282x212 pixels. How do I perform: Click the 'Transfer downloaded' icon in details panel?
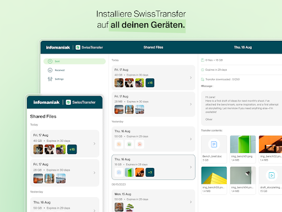coord(203,79)
